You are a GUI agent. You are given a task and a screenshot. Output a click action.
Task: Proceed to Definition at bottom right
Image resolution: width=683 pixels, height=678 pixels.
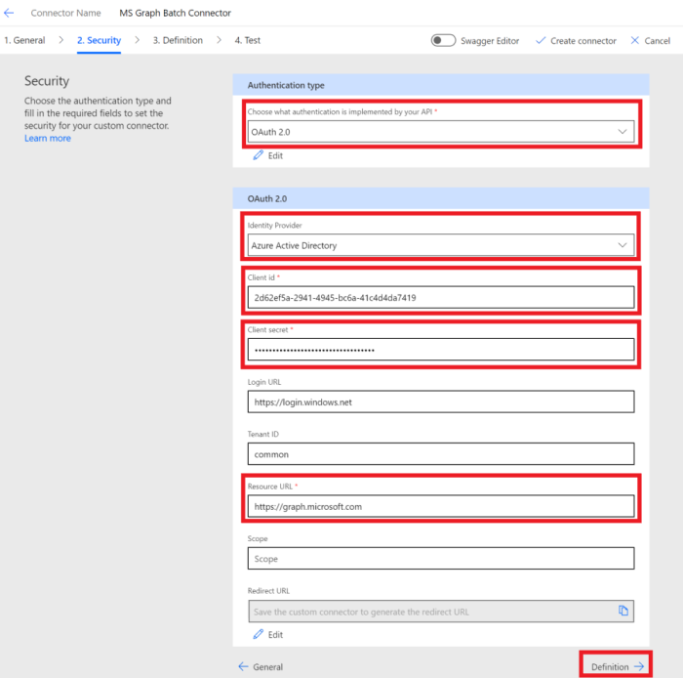coord(617,666)
